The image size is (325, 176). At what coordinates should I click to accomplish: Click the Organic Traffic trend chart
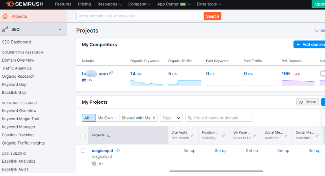185,83
